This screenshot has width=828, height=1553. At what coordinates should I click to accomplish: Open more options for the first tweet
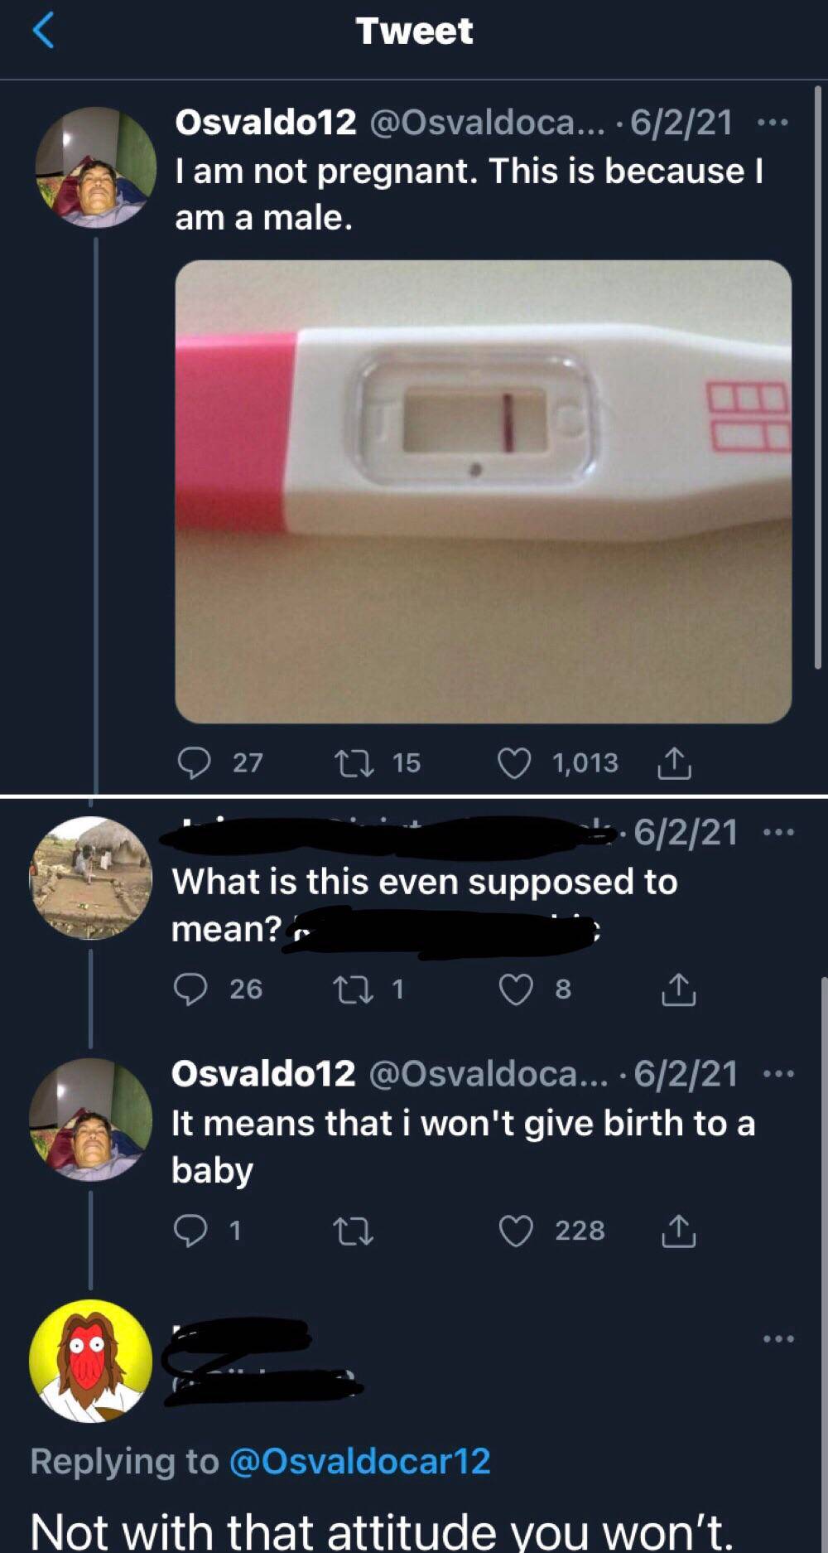click(x=773, y=123)
